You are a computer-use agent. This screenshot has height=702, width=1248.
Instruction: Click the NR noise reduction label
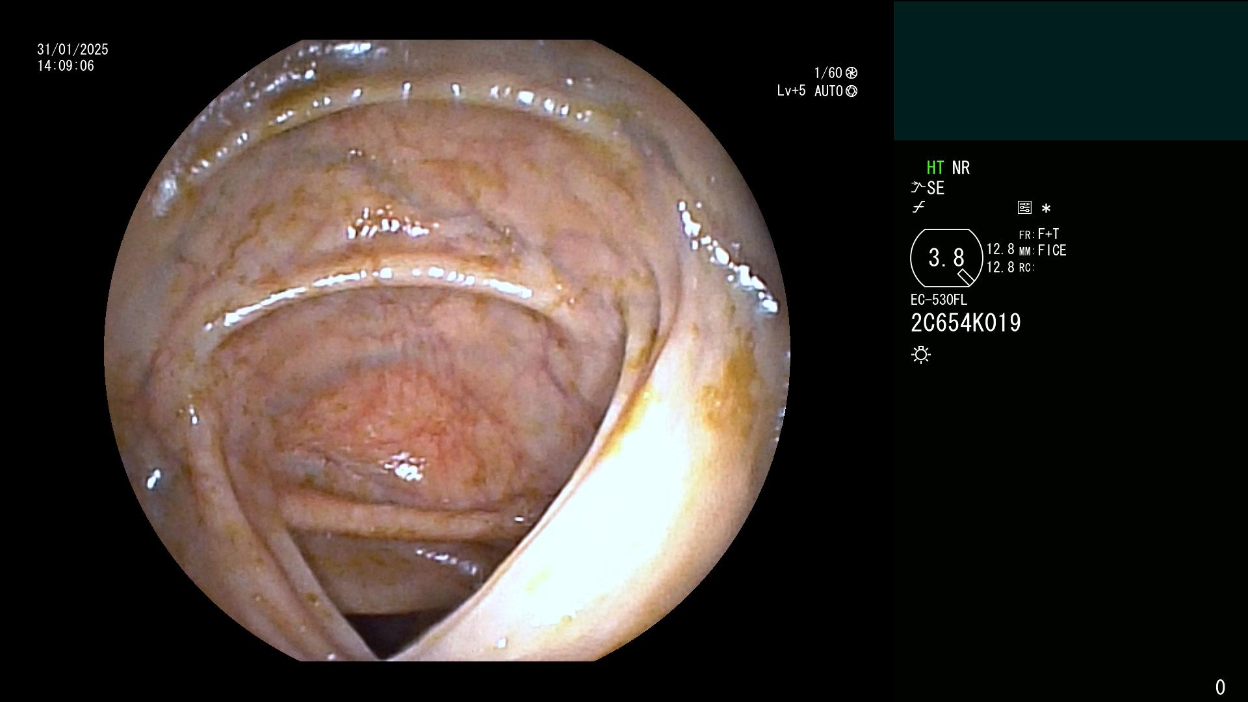[961, 168]
